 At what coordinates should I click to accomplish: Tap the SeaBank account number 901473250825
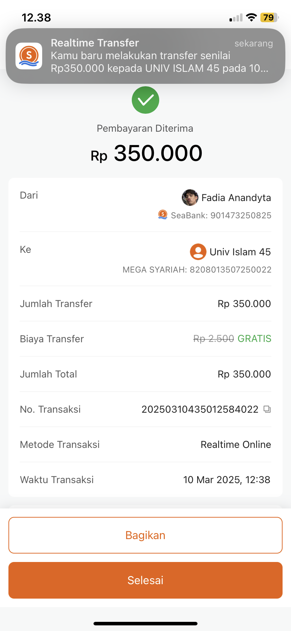(x=221, y=215)
